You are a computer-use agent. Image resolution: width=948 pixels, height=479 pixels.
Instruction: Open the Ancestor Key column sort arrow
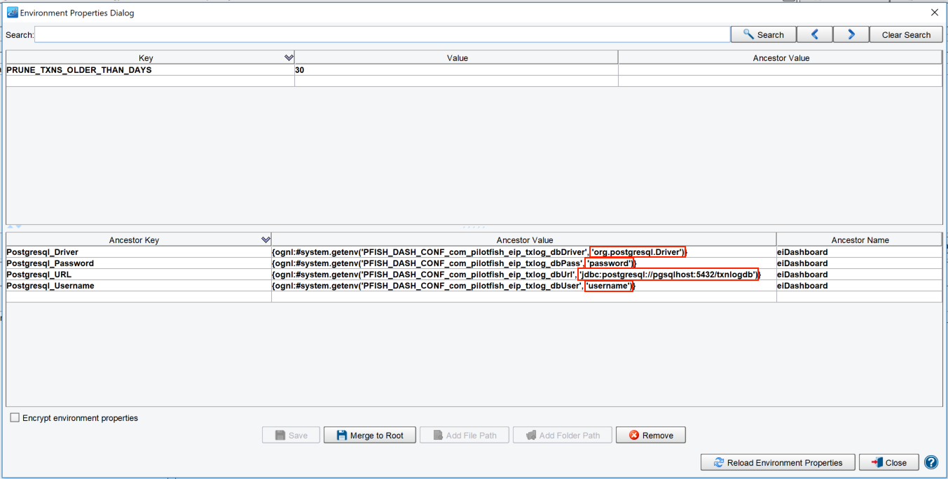tap(266, 239)
